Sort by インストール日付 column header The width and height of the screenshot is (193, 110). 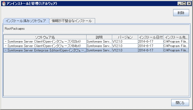click(151, 37)
